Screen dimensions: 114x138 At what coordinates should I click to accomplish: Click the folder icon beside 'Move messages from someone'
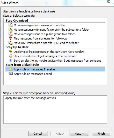coord(11,25)
